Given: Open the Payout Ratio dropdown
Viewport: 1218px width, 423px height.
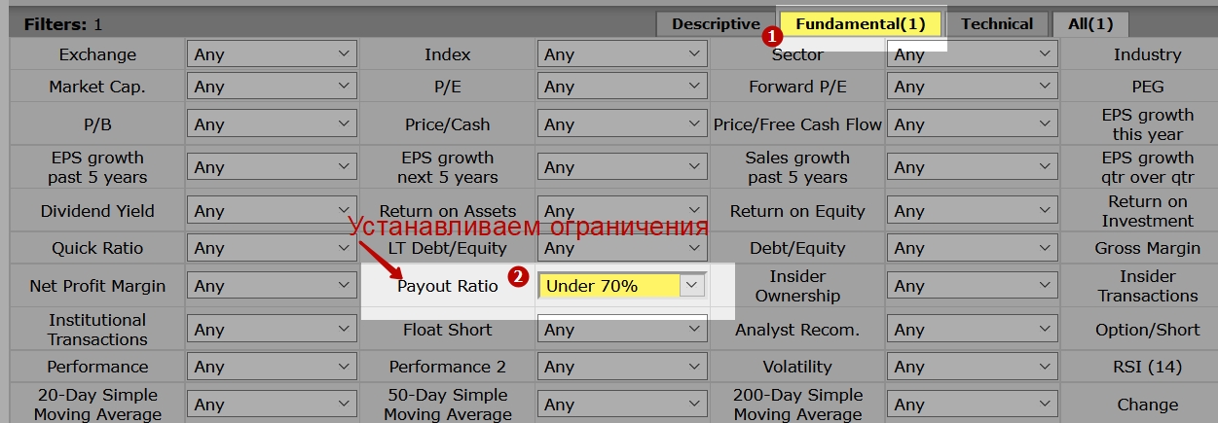Looking at the screenshot, I should point(622,286).
